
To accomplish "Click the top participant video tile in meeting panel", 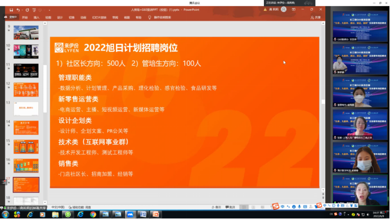I will pyautogui.click(x=360, y=26).
